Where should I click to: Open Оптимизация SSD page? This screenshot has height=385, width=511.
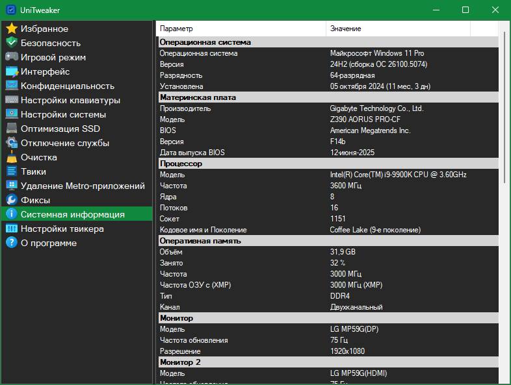click(x=77, y=129)
